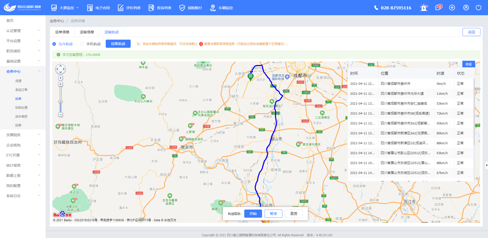Viewport: 488px width, 238px height.
Task: Expand 认证管理 in the sidebar
Action: coord(23,31)
